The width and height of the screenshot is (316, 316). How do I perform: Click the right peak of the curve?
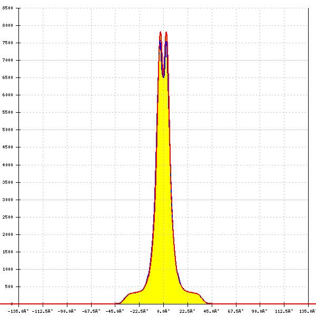click(166, 33)
